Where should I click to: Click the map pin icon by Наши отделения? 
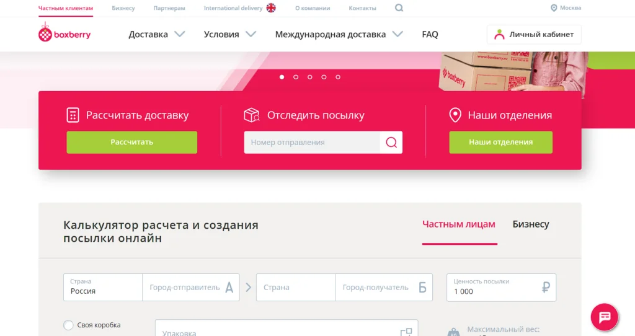pyautogui.click(x=455, y=115)
